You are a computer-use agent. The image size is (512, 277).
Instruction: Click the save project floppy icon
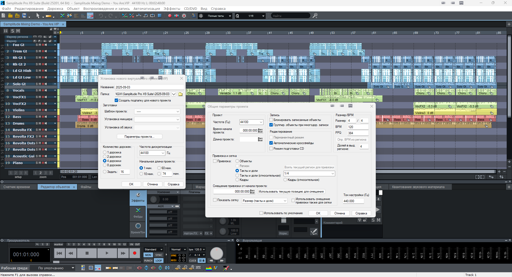point(24,16)
